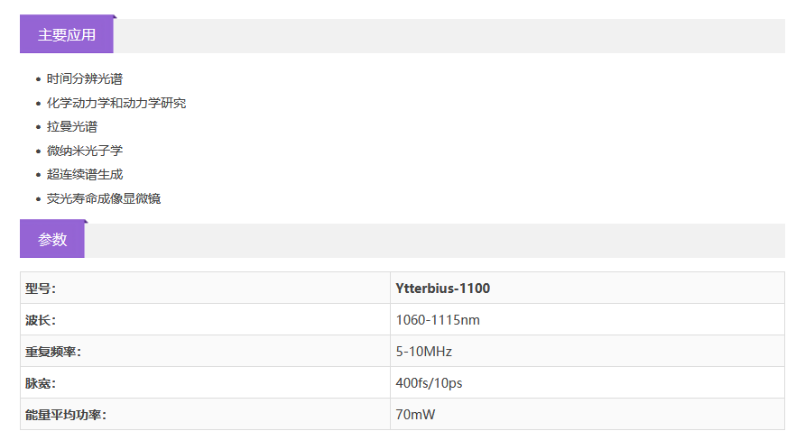
Task: Select the 拉曼光谱 bullet item
Action: click(x=72, y=127)
